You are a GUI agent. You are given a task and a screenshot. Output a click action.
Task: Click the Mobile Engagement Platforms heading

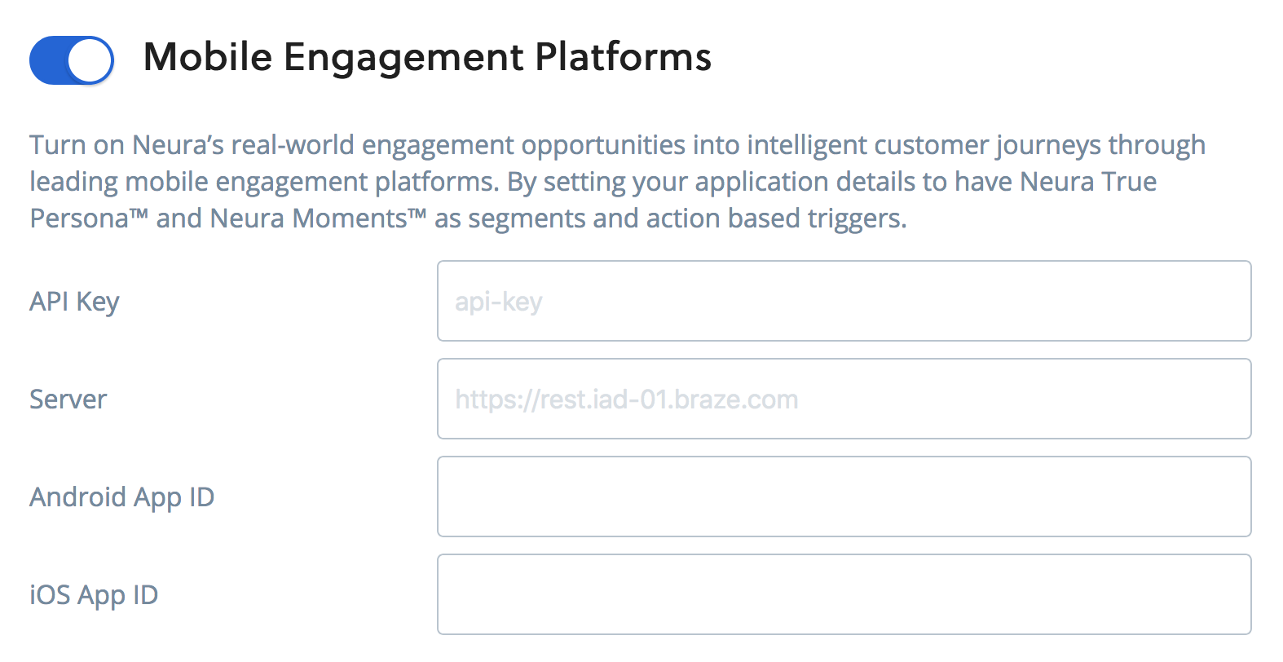[x=427, y=58]
